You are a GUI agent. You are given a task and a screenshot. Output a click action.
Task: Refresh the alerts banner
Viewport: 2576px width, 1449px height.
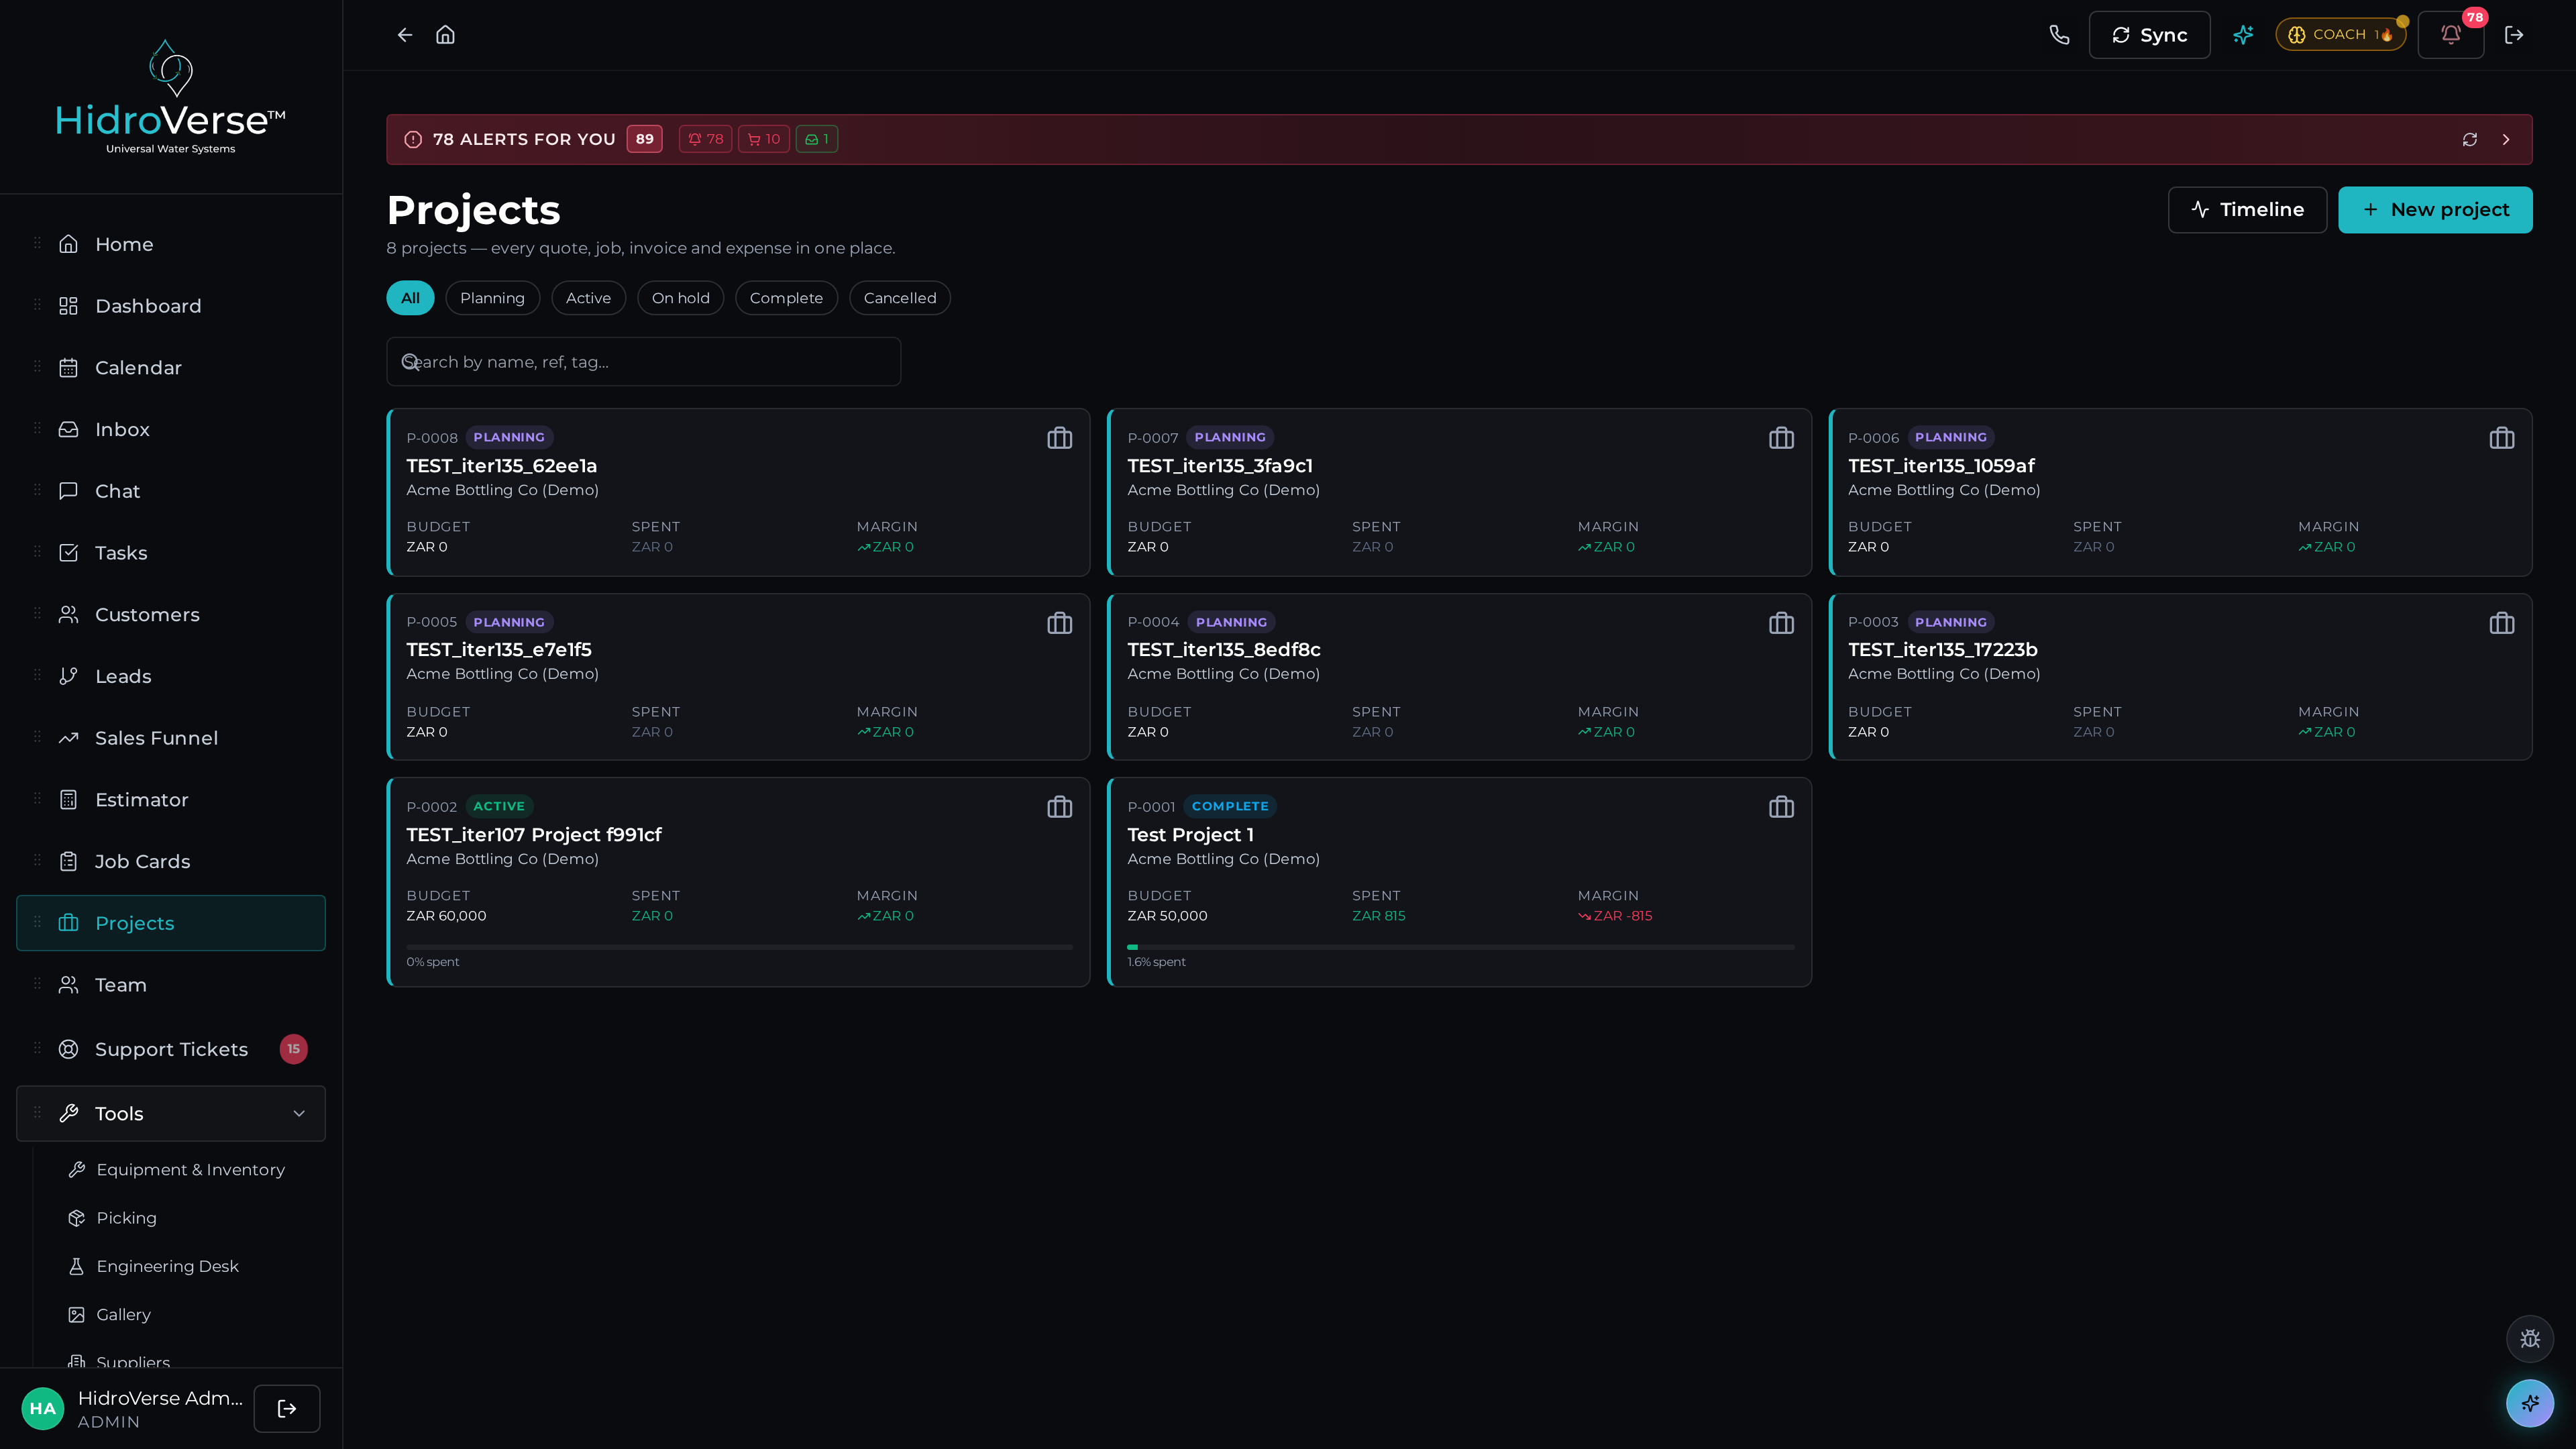(x=2470, y=140)
